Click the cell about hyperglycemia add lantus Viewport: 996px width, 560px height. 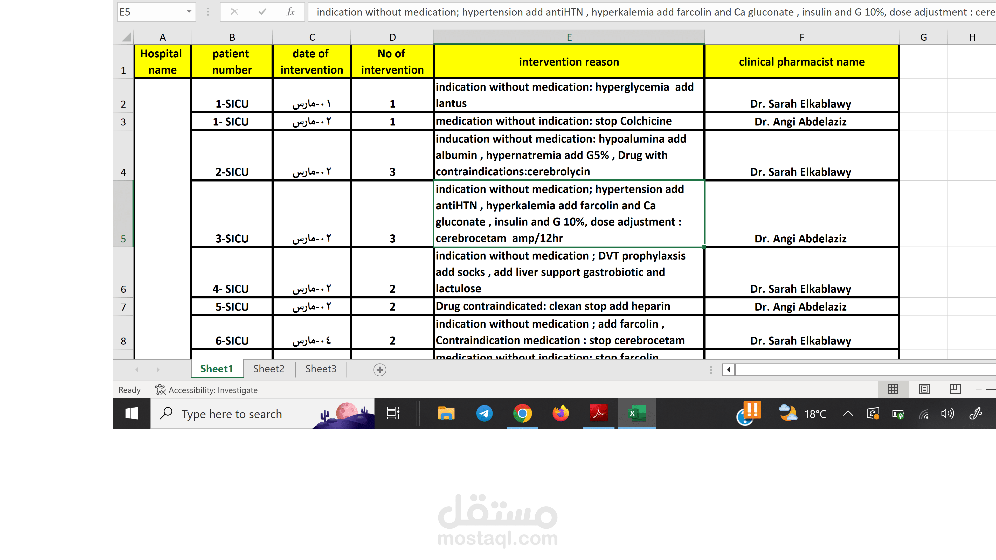point(569,95)
